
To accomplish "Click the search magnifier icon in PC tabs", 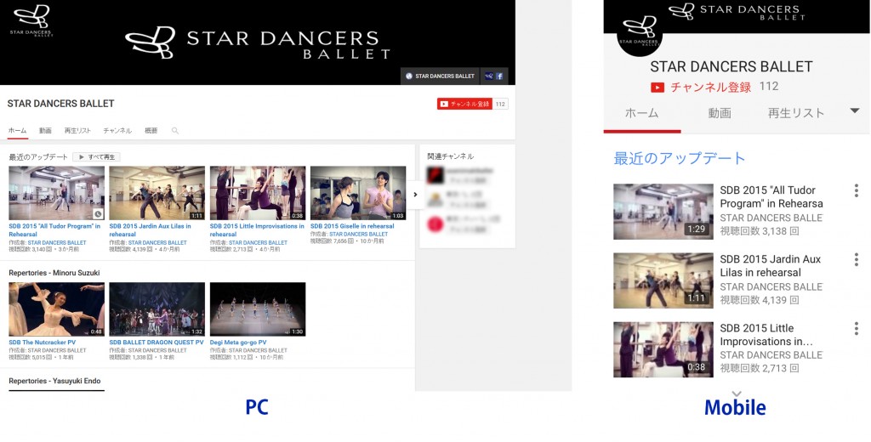I will click(x=175, y=131).
